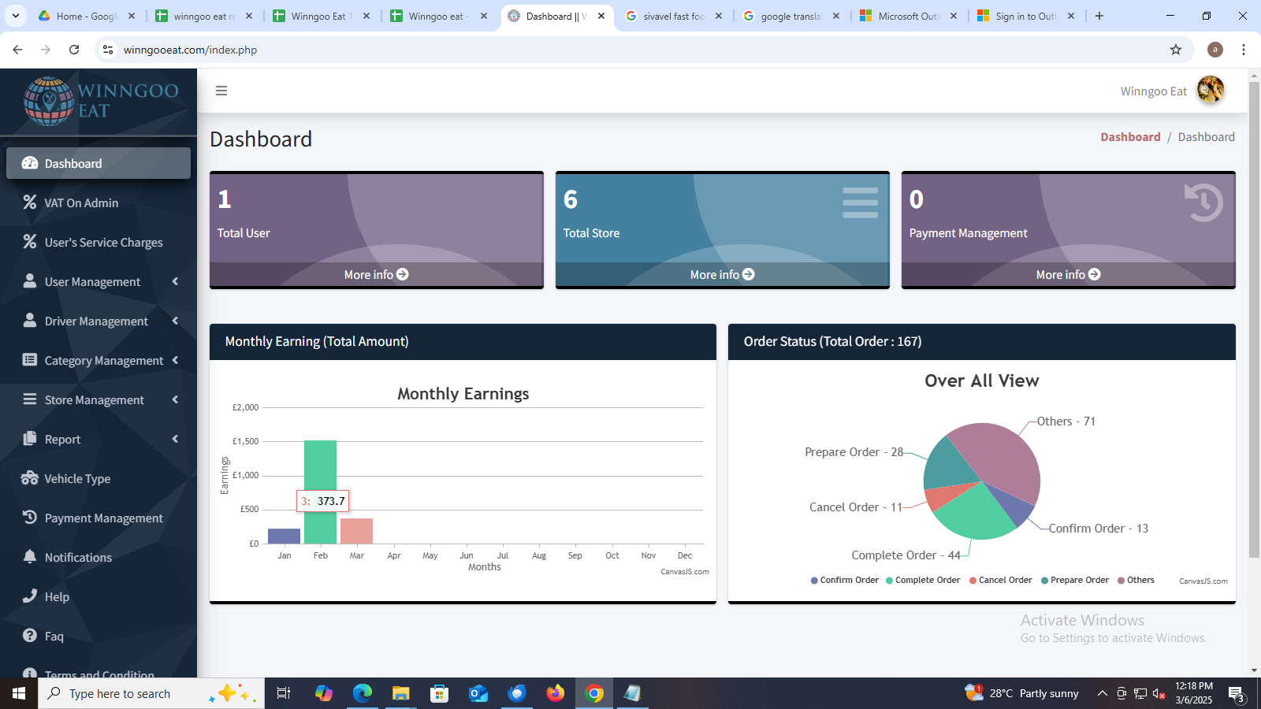Viewport: 1261px width, 709px height.
Task: Click the VAT On Admin percent icon
Action: (x=30, y=202)
